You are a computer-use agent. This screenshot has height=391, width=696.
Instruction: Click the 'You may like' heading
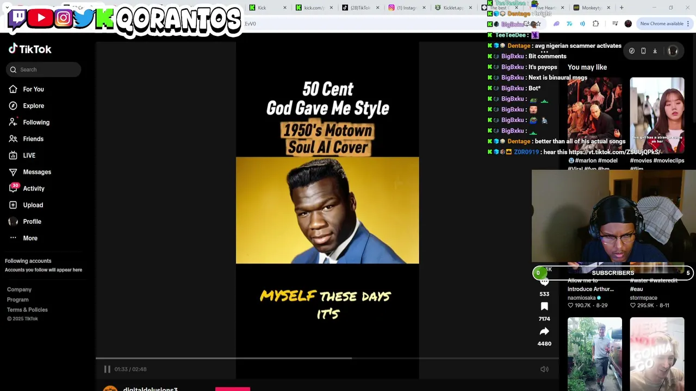[587, 67]
